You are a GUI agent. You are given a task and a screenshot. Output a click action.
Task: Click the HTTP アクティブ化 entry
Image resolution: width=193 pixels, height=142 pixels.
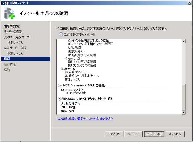(75, 93)
